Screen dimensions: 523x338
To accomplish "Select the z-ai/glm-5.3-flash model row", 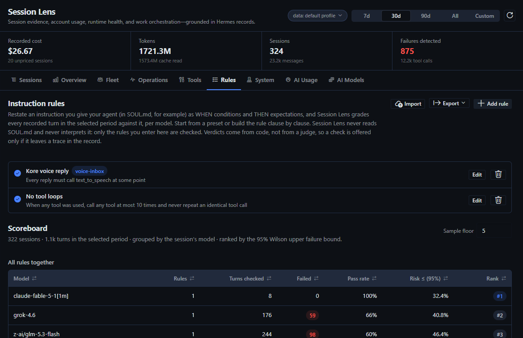I will [x=260, y=332].
